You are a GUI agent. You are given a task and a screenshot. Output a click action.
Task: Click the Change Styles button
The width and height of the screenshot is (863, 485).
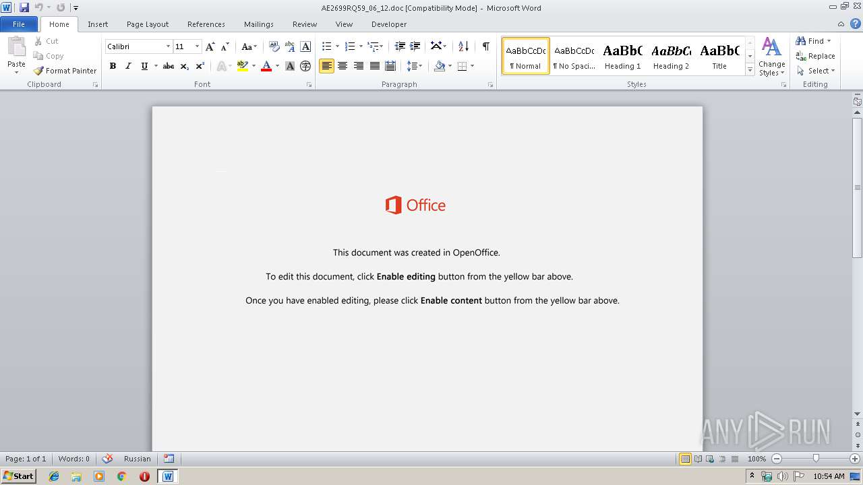click(x=771, y=57)
